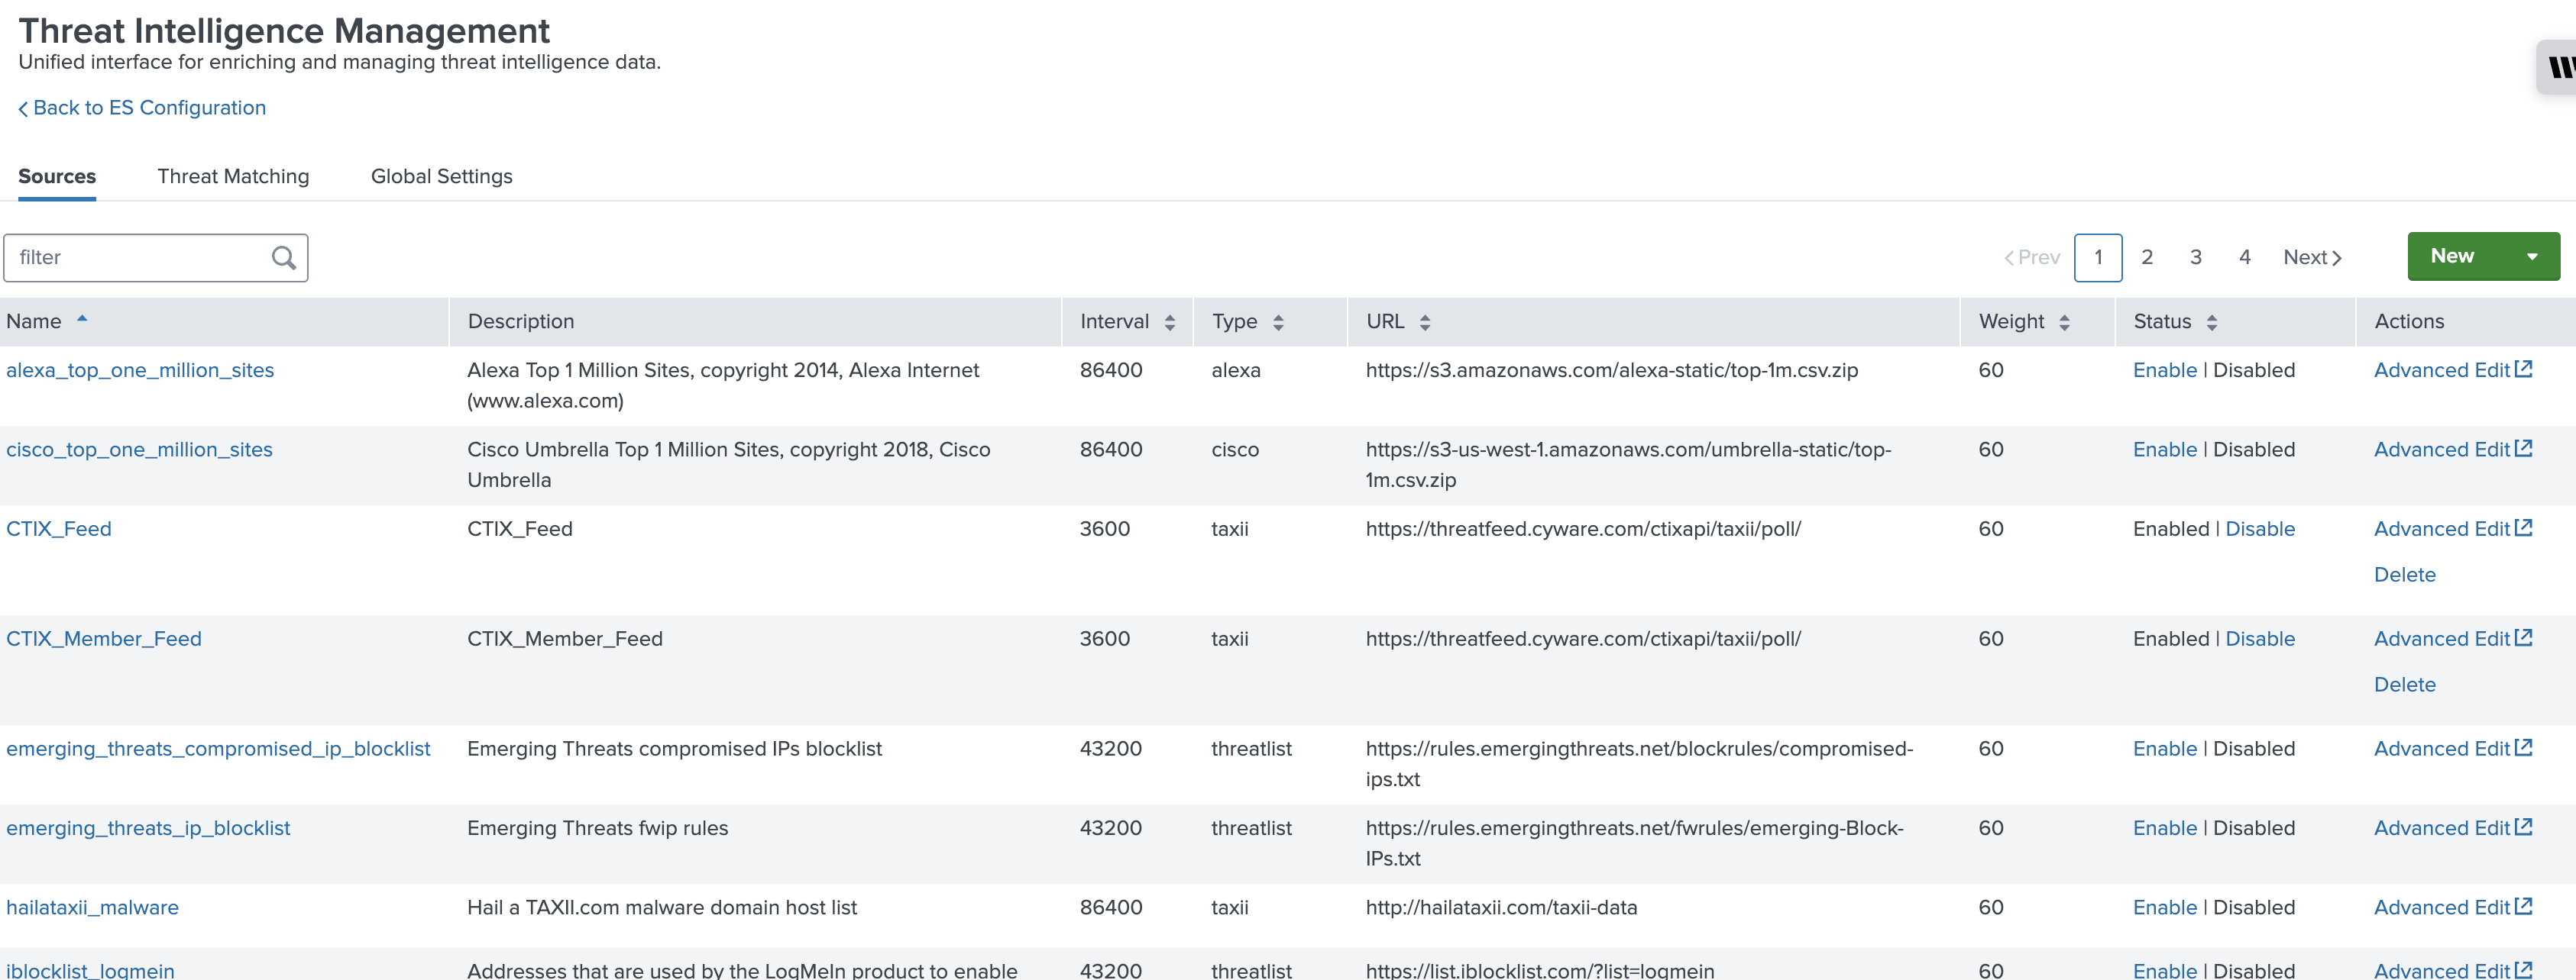Sort table by Interval column arrows
Screen dimensions: 2576x980
[x=1169, y=321]
